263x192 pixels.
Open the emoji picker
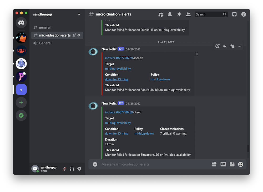click(x=241, y=164)
